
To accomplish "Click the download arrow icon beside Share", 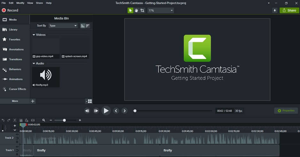I will pyautogui.click(x=275, y=11).
